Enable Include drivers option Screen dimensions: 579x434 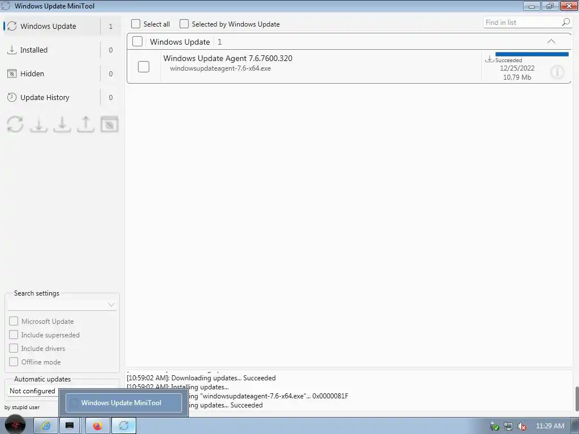coord(14,348)
